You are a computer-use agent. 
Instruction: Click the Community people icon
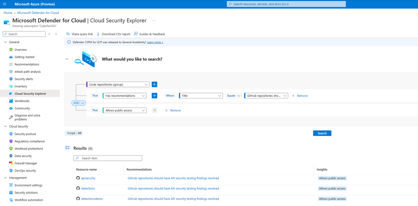tap(11, 108)
